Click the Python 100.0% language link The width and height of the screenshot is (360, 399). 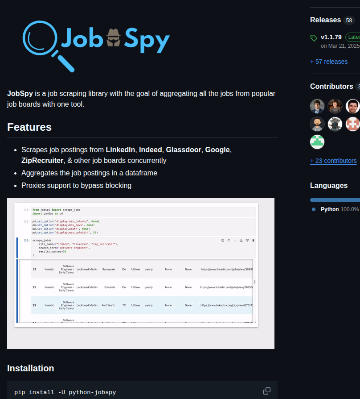coord(340,209)
